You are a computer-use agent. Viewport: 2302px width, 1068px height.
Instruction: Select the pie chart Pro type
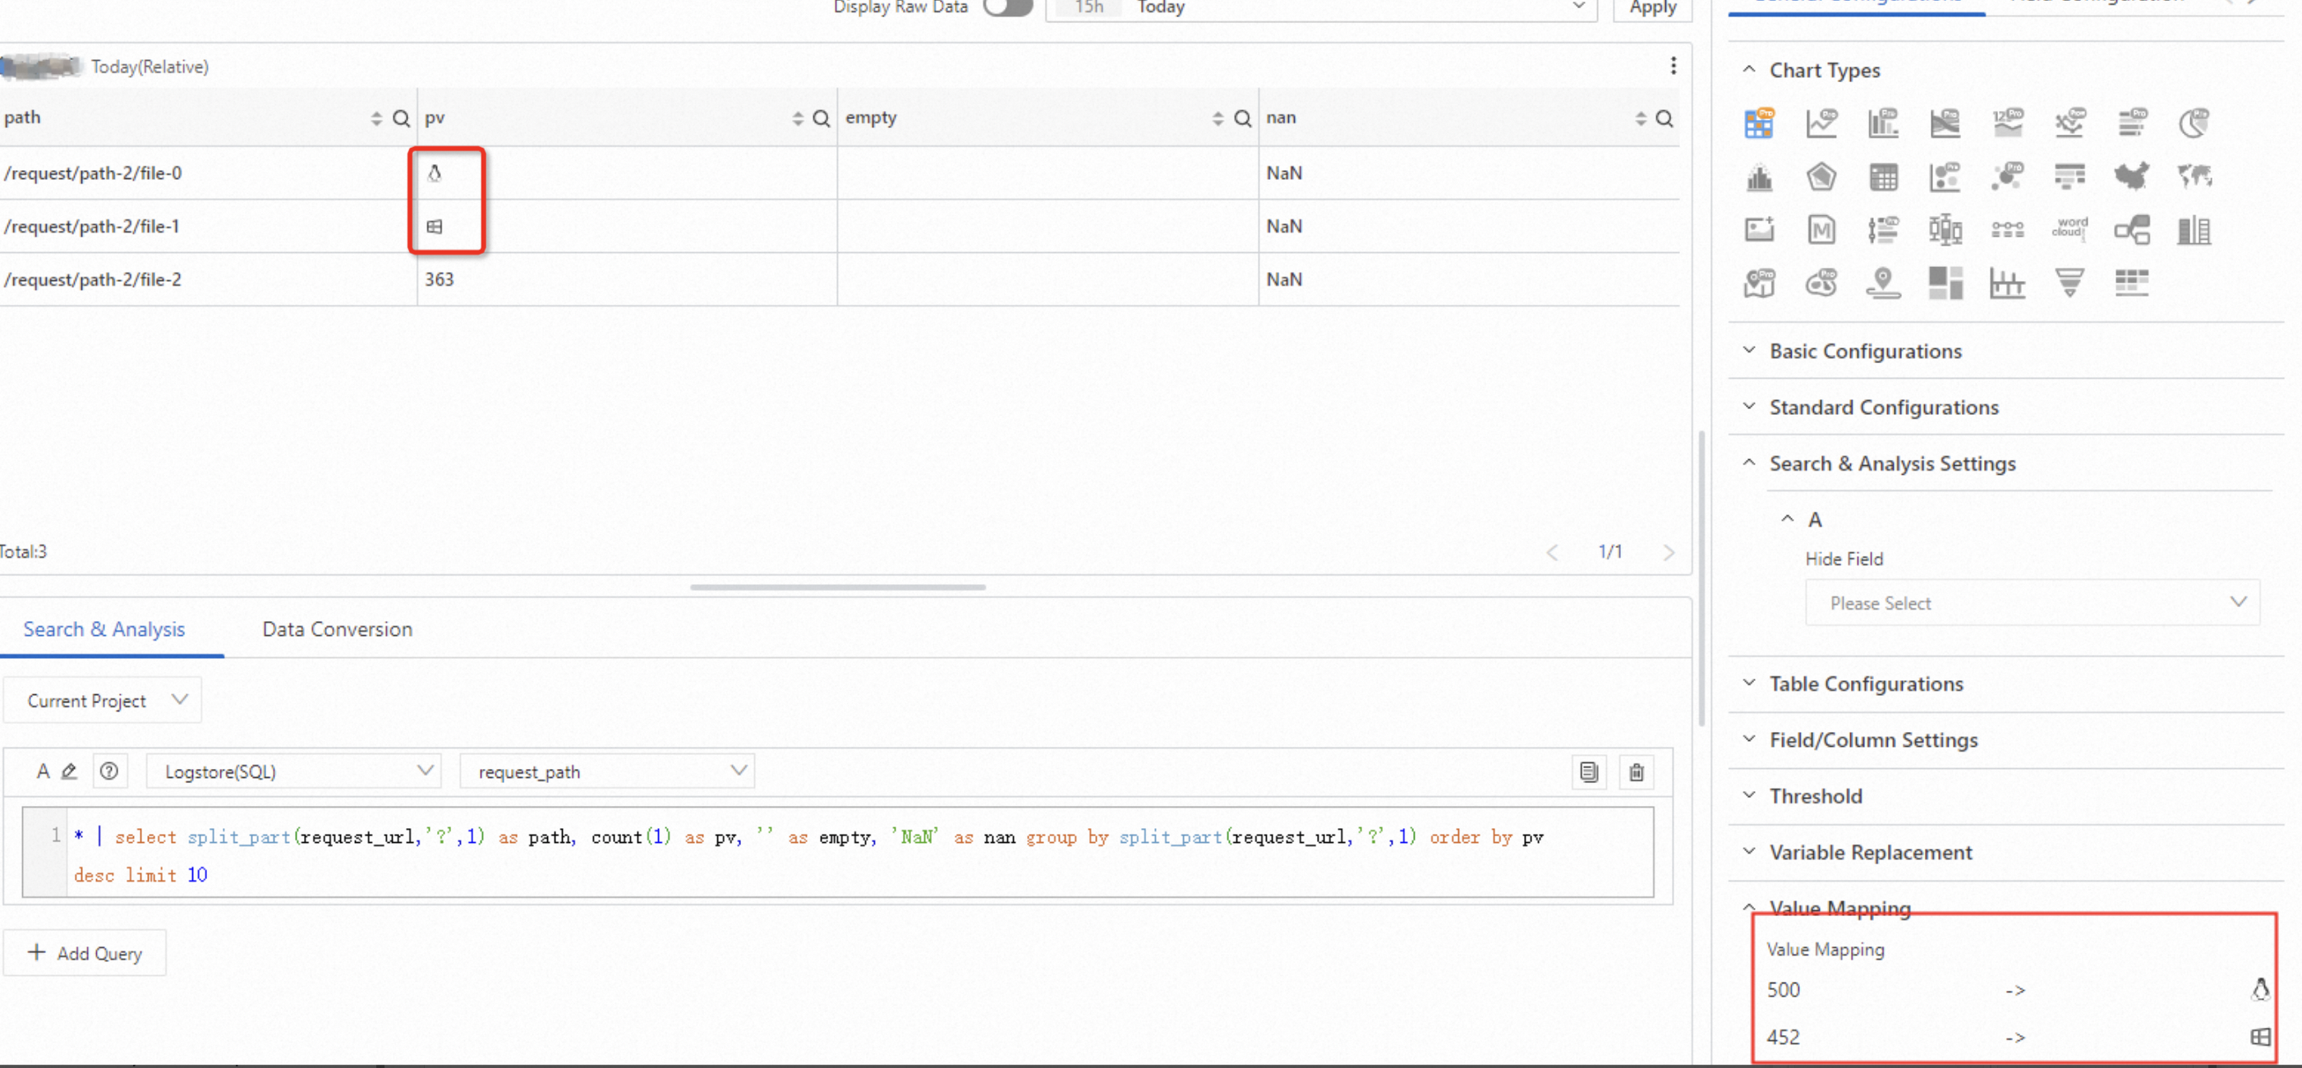tap(2193, 123)
